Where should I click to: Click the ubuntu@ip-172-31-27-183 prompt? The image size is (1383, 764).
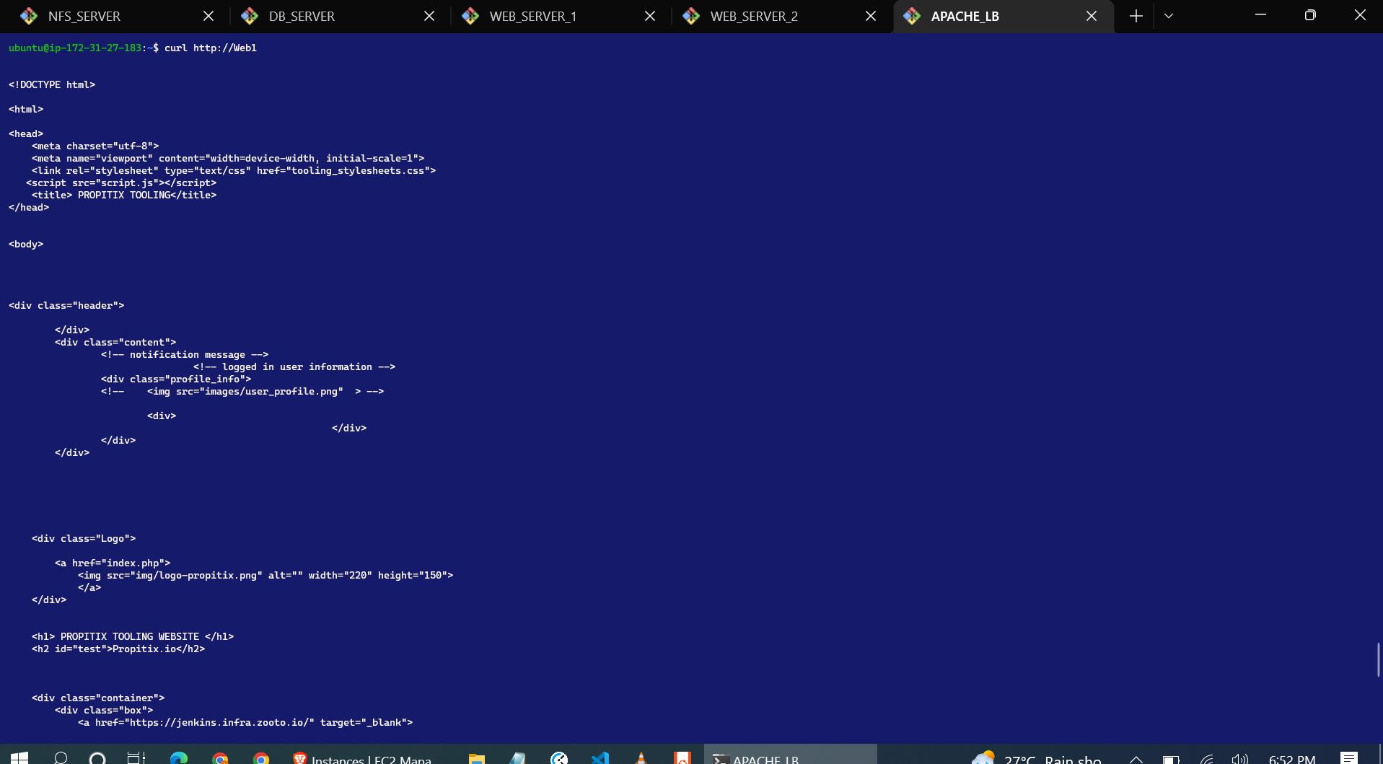tap(75, 48)
